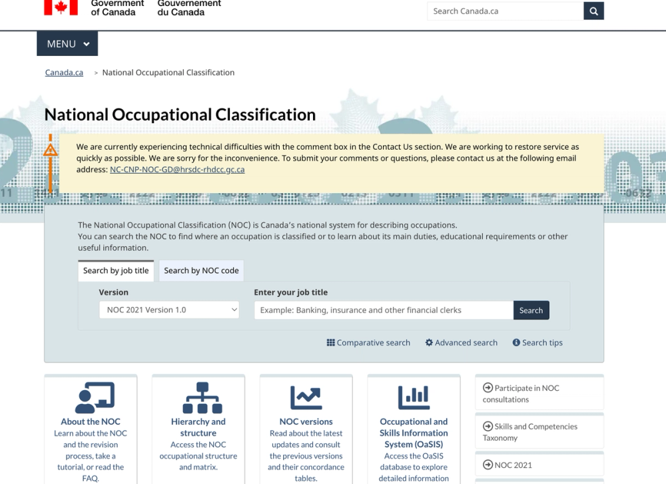Image resolution: width=666 pixels, height=484 pixels.
Task: Click the NC-CNP-NOC-GD email address link
Action: tap(177, 169)
